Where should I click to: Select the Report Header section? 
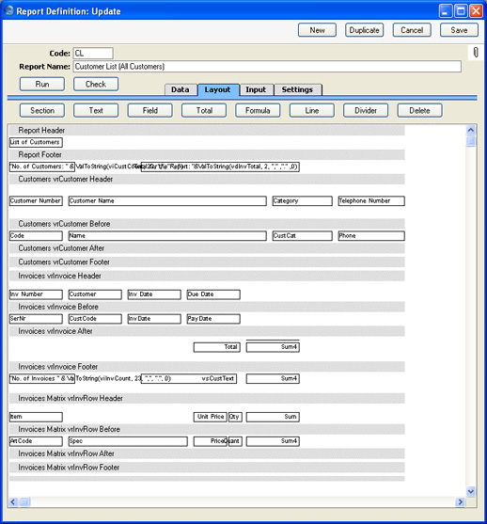click(207, 131)
